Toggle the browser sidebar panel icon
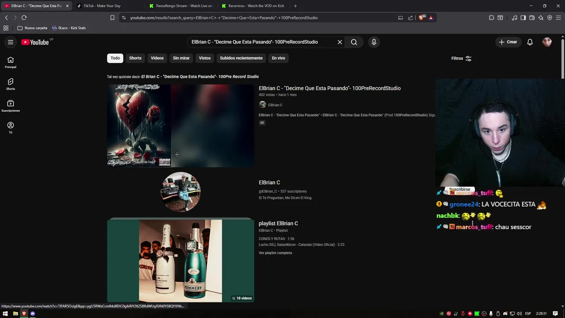The height and width of the screenshot is (318, 565). (x=523, y=18)
